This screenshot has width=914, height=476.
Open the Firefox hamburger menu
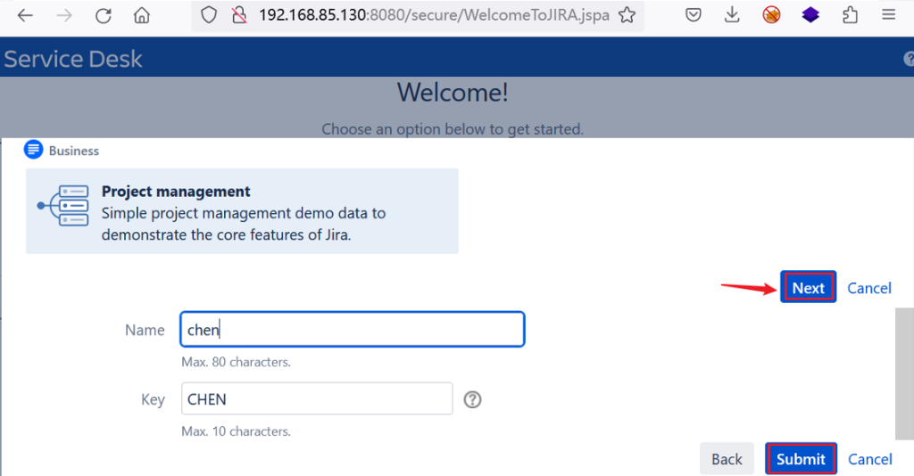pyautogui.click(x=888, y=14)
